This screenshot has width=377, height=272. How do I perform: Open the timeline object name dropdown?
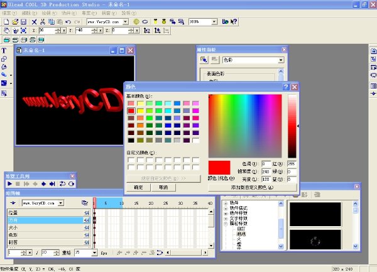61,203
